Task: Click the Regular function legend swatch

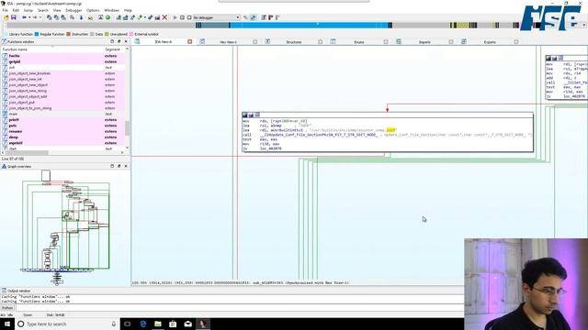Action: tap(37, 34)
